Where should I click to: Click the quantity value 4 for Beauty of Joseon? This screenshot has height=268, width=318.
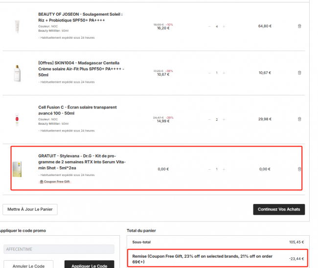coord(217,26)
